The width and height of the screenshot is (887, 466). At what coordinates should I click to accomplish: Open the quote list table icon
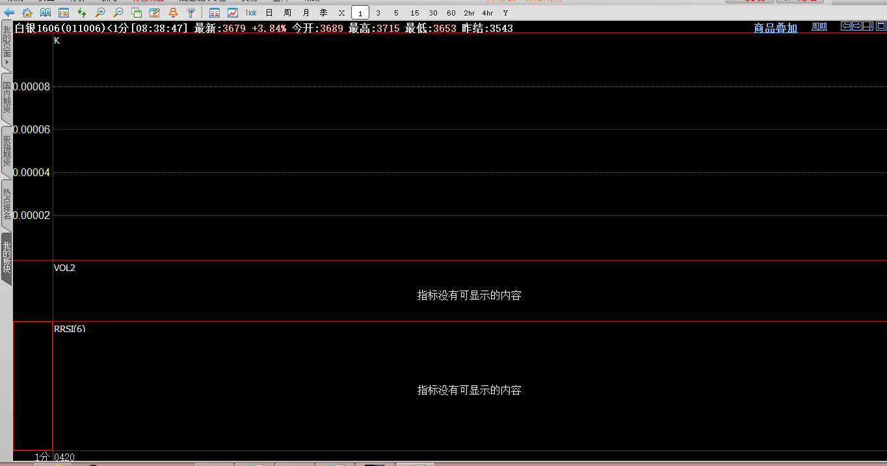point(215,13)
